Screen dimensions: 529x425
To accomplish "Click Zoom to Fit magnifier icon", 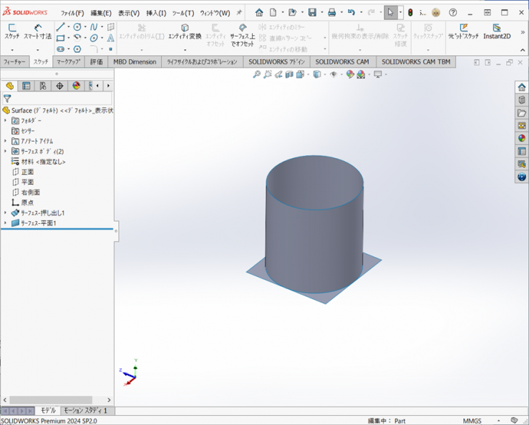I will 256,74.
